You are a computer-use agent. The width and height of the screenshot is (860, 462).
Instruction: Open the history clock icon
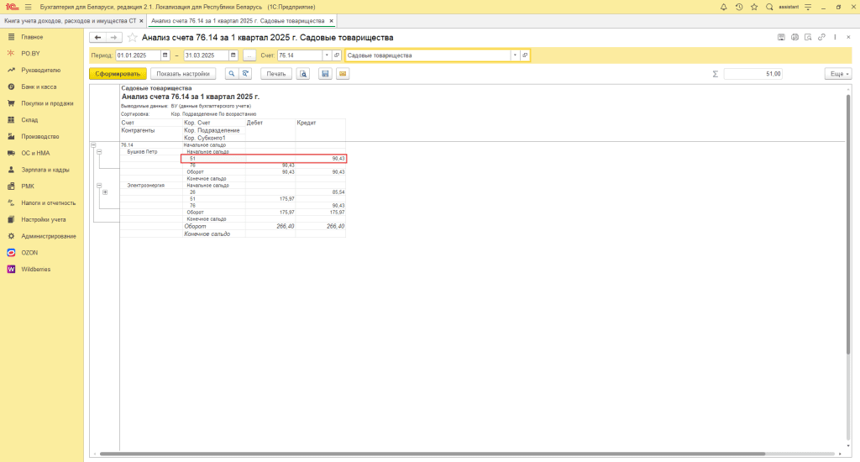(x=739, y=7)
